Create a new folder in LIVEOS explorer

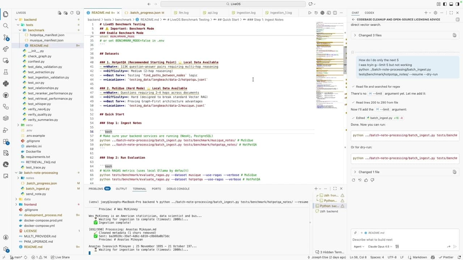pos(65,13)
